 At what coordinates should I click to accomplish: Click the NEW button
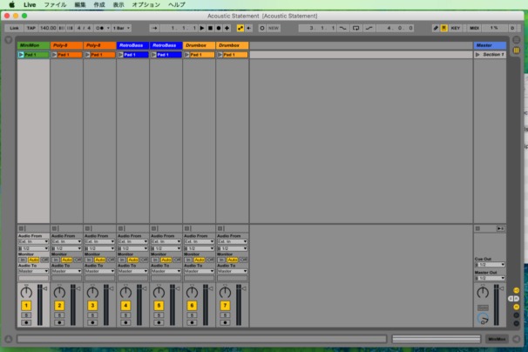point(274,28)
